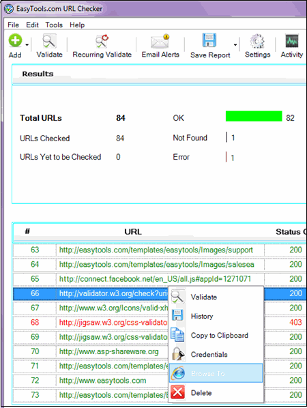Image resolution: width=307 pixels, height=408 pixels.
Task: Click the Credentials padlock icon
Action: click(178, 354)
